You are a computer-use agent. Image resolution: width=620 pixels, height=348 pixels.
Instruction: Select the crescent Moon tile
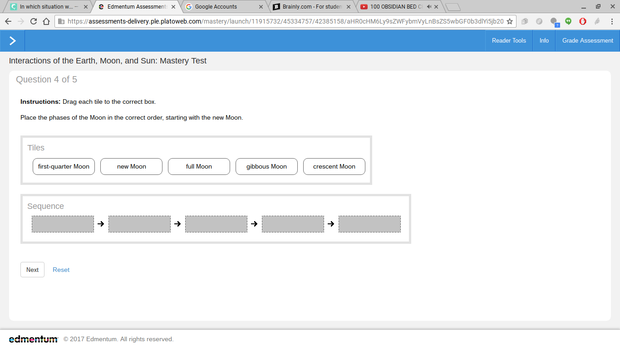334,166
